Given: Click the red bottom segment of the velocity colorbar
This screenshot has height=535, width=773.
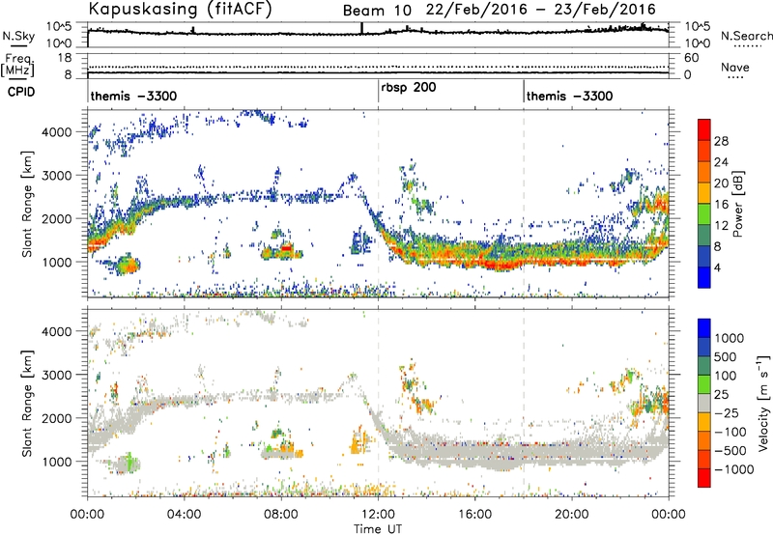Looking at the screenshot, I should pos(704,478).
